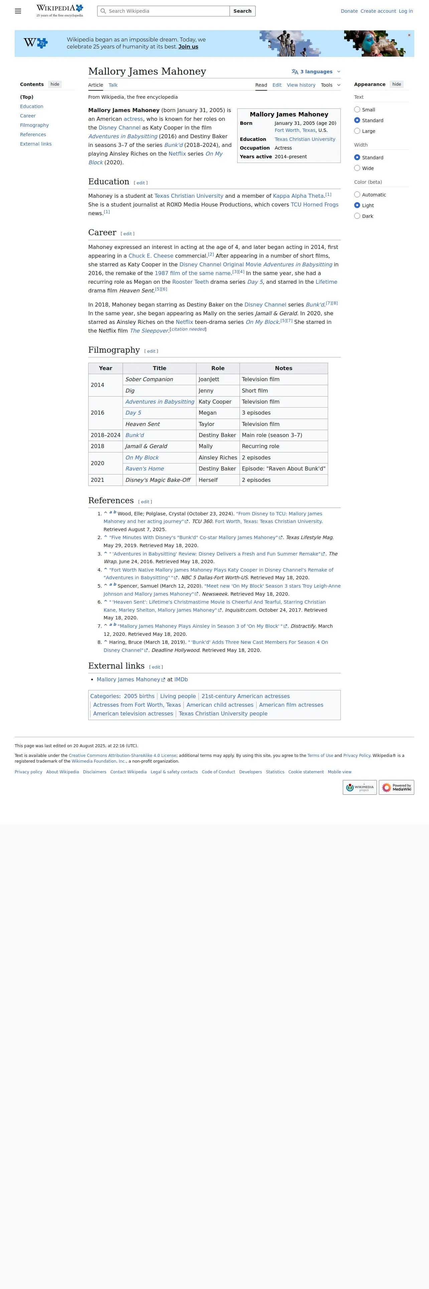Viewport: 429px width, 1289px height.
Task: Jump to Filmography in contents
Action: pyautogui.click(x=34, y=125)
